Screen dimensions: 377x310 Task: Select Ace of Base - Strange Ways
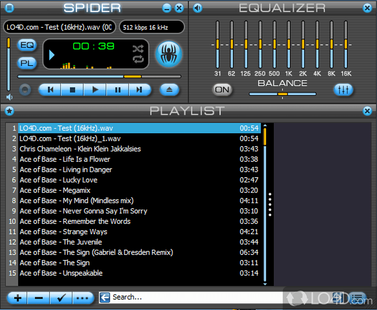(139, 232)
